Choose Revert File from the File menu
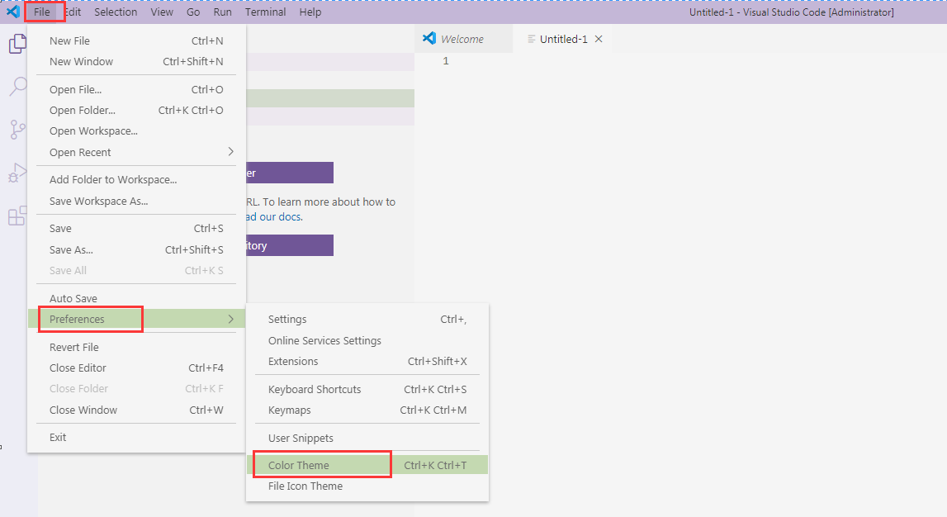The width and height of the screenshot is (947, 517). click(136, 348)
